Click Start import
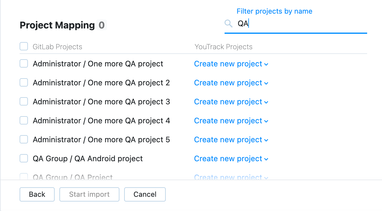Image resolution: width=382 pixels, height=211 pixels. (x=89, y=194)
